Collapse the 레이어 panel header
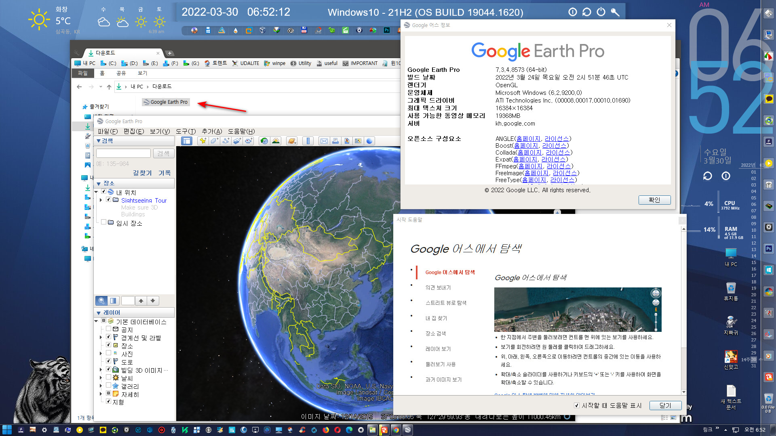The width and height of the screenshot is (776, 436). click(x=135, y=312)
